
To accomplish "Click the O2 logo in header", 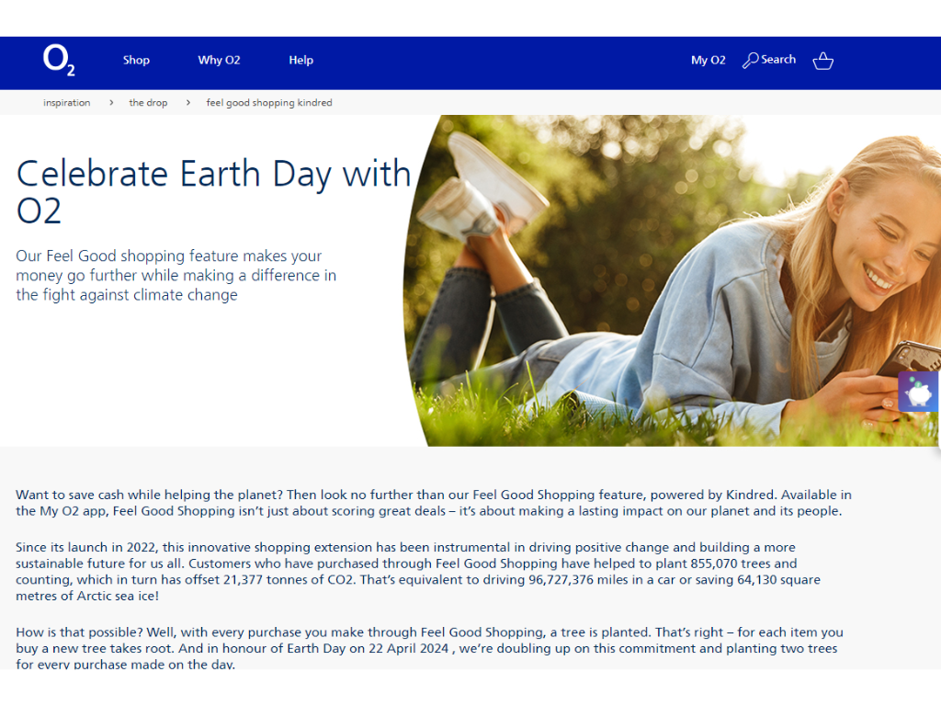I will point(59,60).
